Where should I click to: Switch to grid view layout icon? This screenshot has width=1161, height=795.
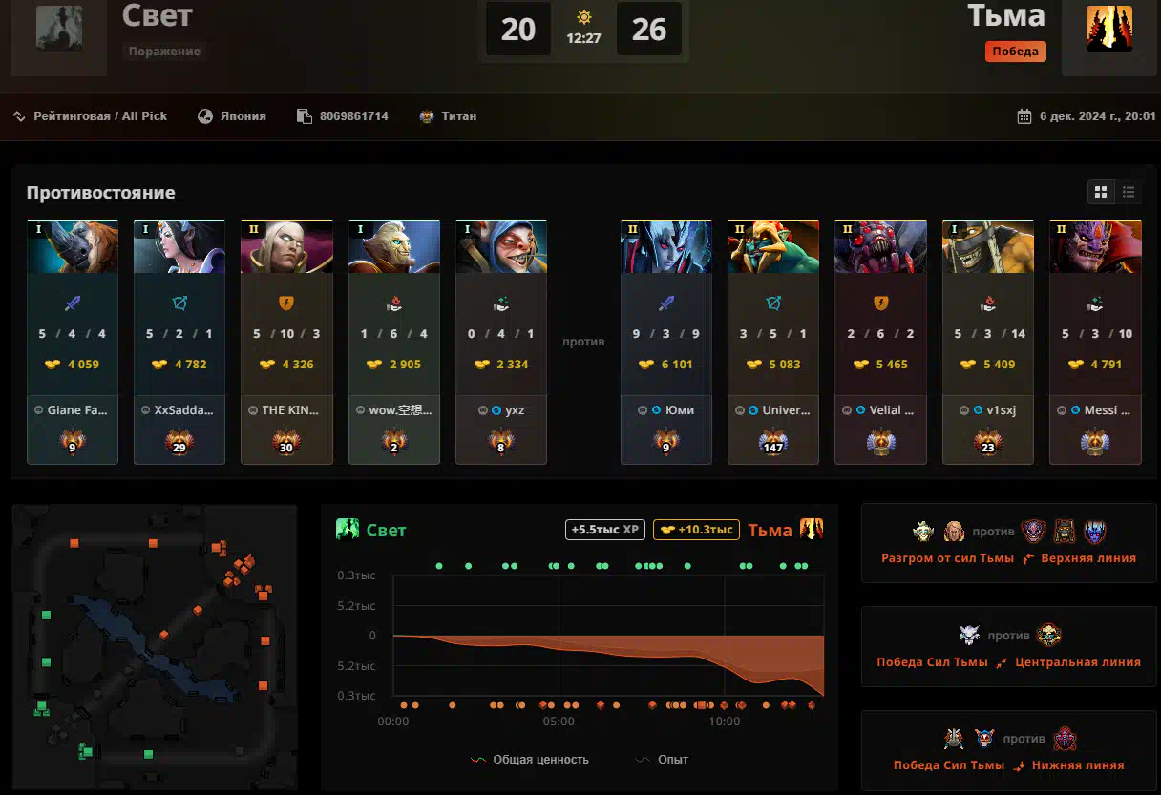(1101, 192)
